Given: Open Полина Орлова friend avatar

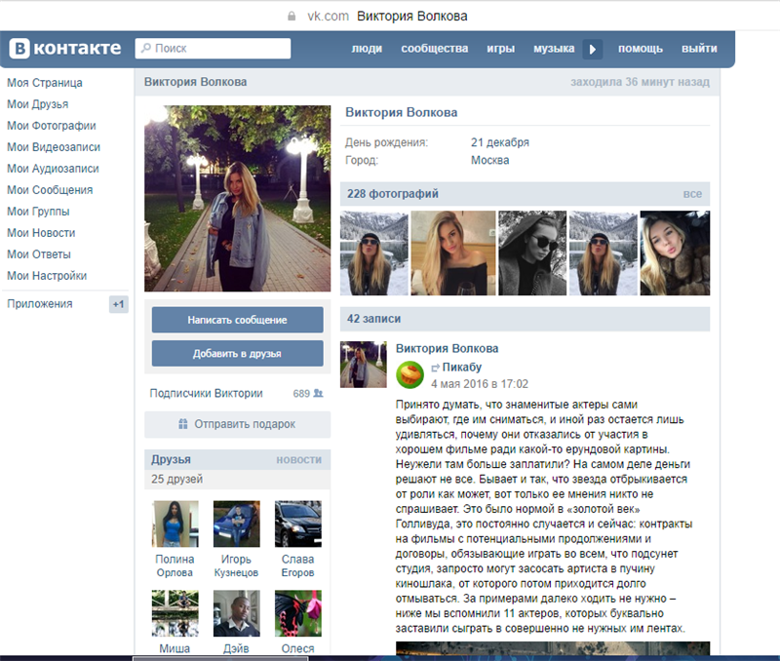Looking at the screenshot, I should [175, 524].
